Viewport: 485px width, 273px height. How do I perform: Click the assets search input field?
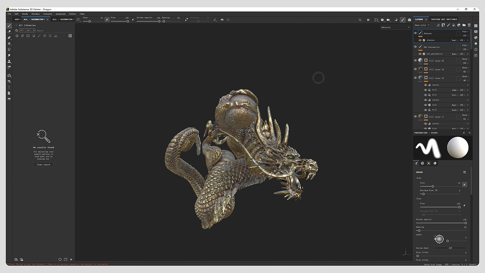pyautogui.click(x=53, y=30)
